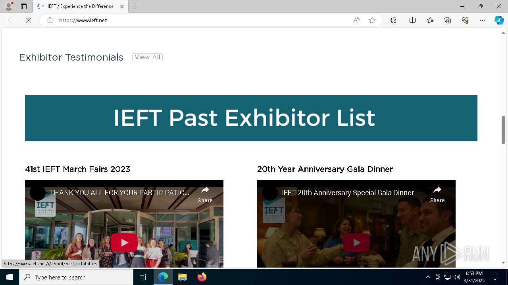508x285 pixels.
Task: Go back to the previous page
Action: coord(11,20)
